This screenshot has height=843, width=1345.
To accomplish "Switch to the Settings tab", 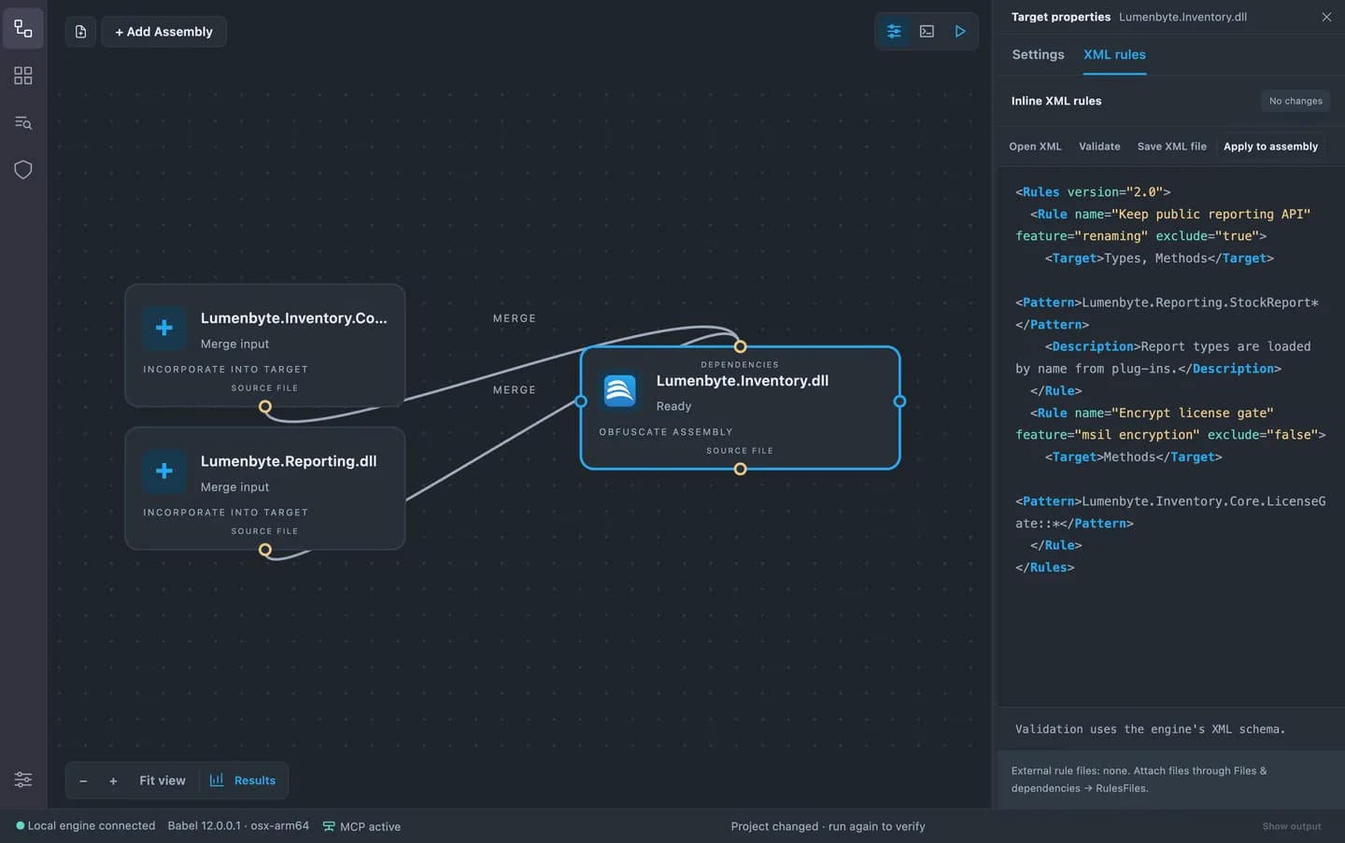I will tap(1038, 54).
